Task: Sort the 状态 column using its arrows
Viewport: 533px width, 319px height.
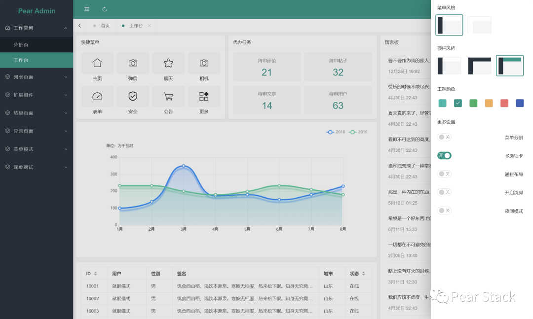Action: (x=364, y=274)
